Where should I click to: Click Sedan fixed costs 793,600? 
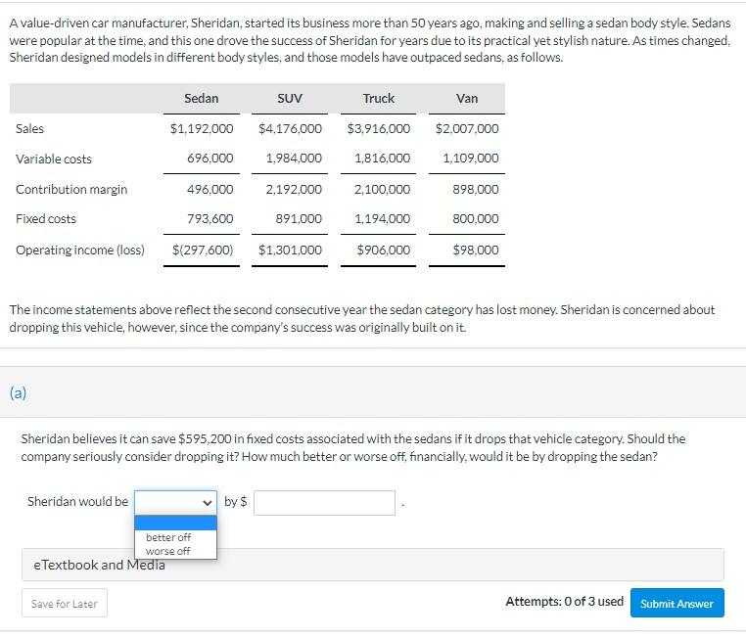(x=210, y=218)
